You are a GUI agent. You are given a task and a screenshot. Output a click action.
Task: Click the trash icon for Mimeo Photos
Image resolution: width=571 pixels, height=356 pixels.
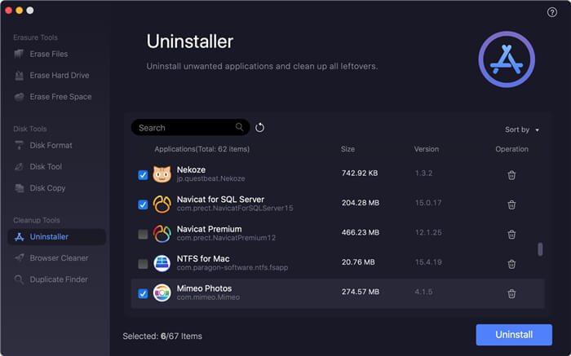point(511,293)
